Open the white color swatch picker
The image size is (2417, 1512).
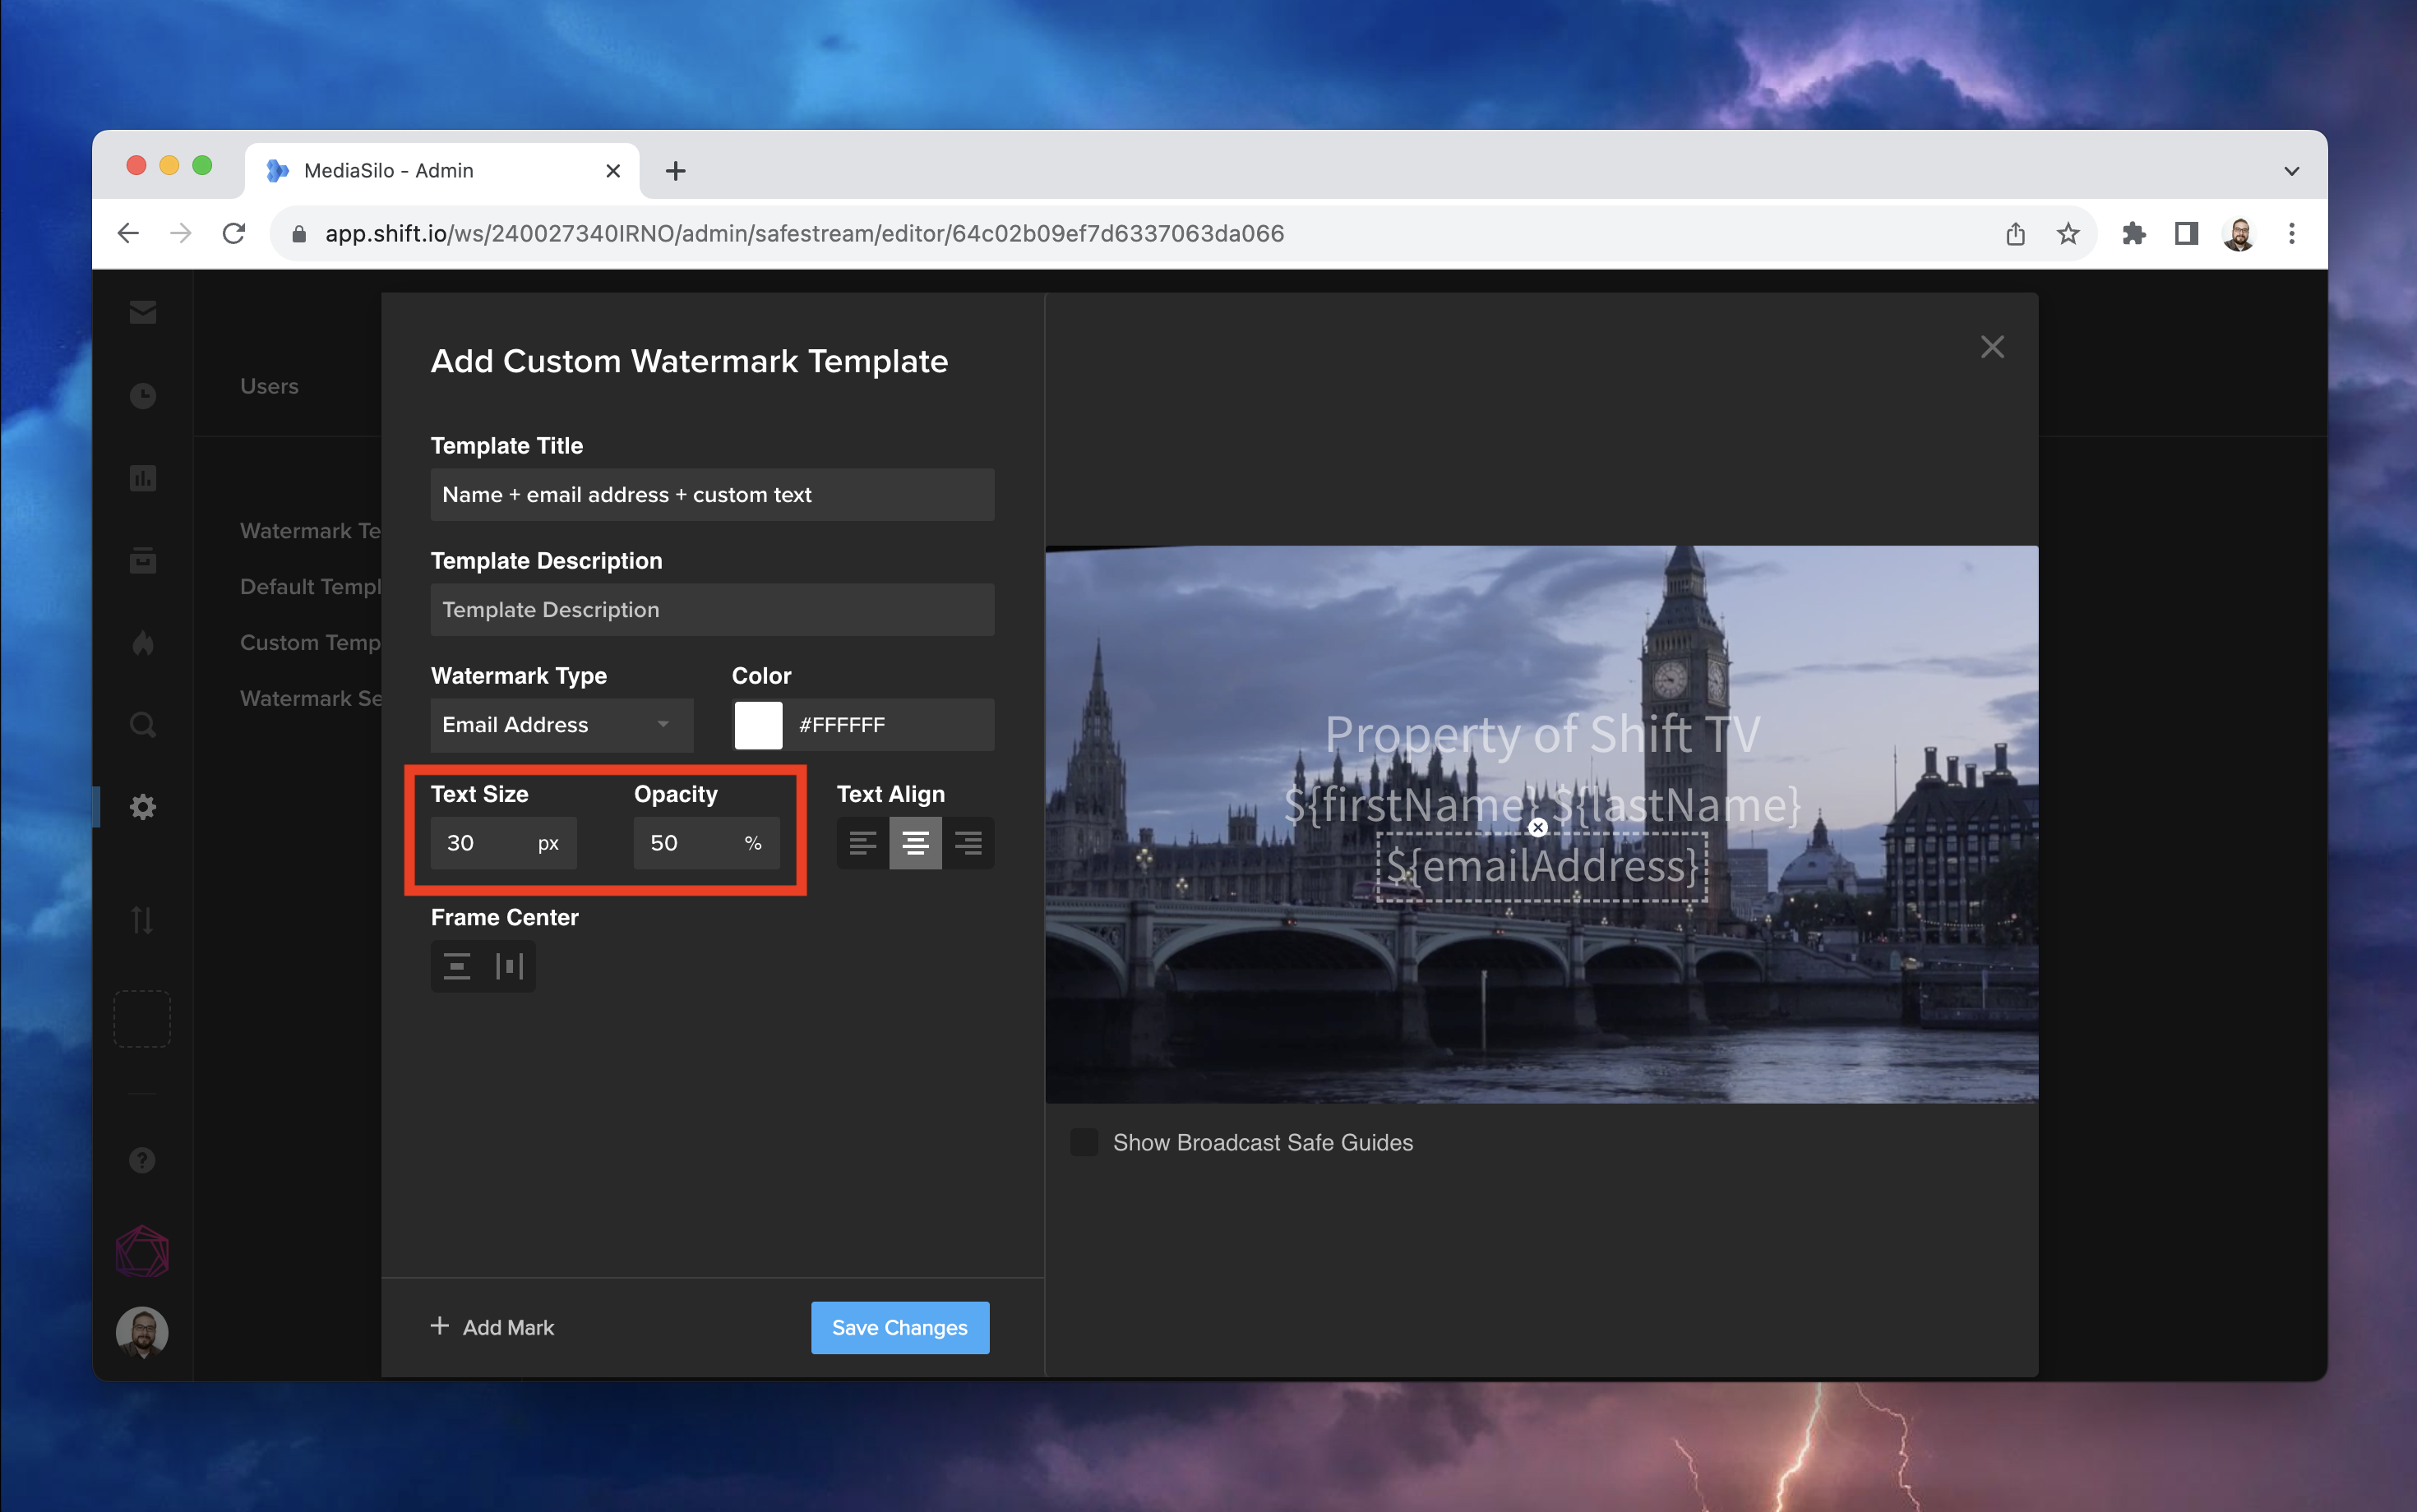758,725
